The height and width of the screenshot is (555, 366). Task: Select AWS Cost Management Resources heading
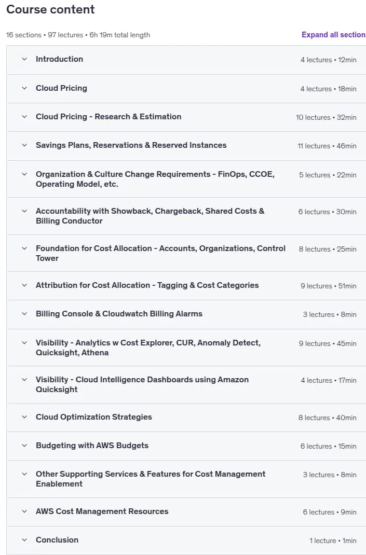[x=102, y=511]
